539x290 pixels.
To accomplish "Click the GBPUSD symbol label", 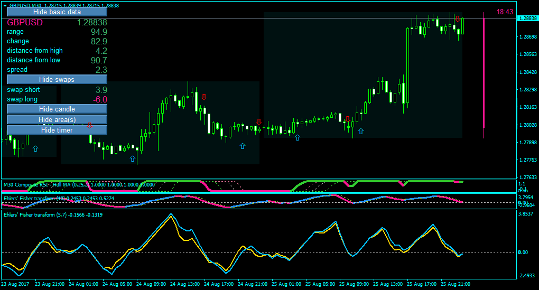I will [25, 22].
